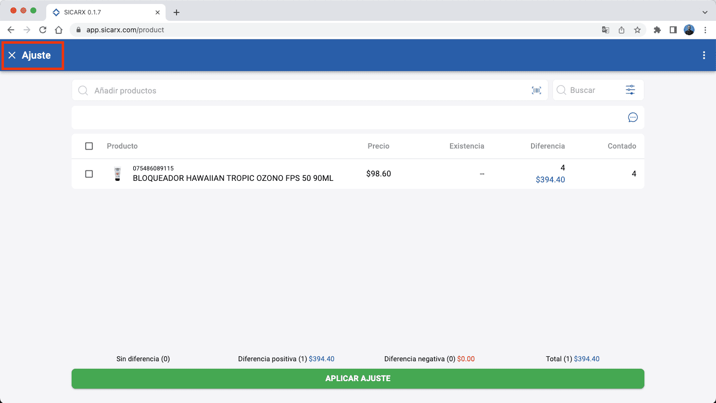Viewport: 716px width, 403px height.
Task: Click the $394.40 difference amount link
Action: click(x=550, y=180)
